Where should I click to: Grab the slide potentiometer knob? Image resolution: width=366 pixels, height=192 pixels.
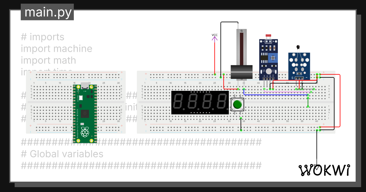241,72
